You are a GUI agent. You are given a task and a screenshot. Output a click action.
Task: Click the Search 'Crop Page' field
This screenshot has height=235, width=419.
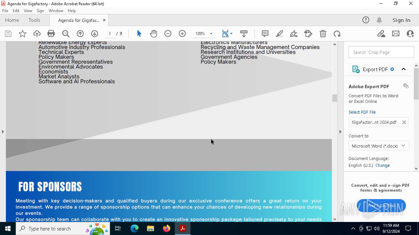tap(381, 52)
